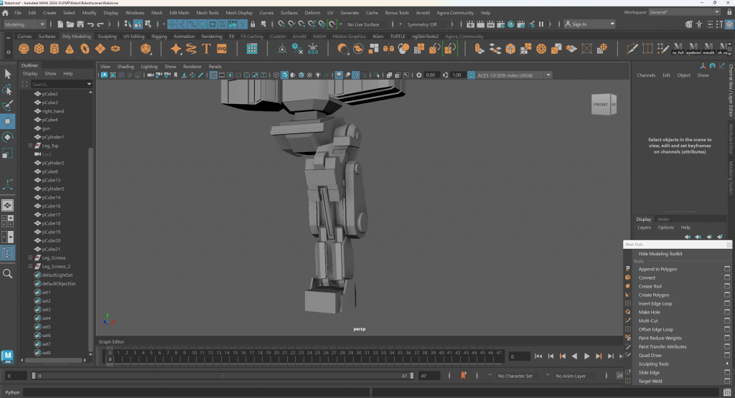Viewport: 735px width, 398px height.
Task: Click the Multi-Cut knife icon on the shelf
Action: [x=632, y=49]
